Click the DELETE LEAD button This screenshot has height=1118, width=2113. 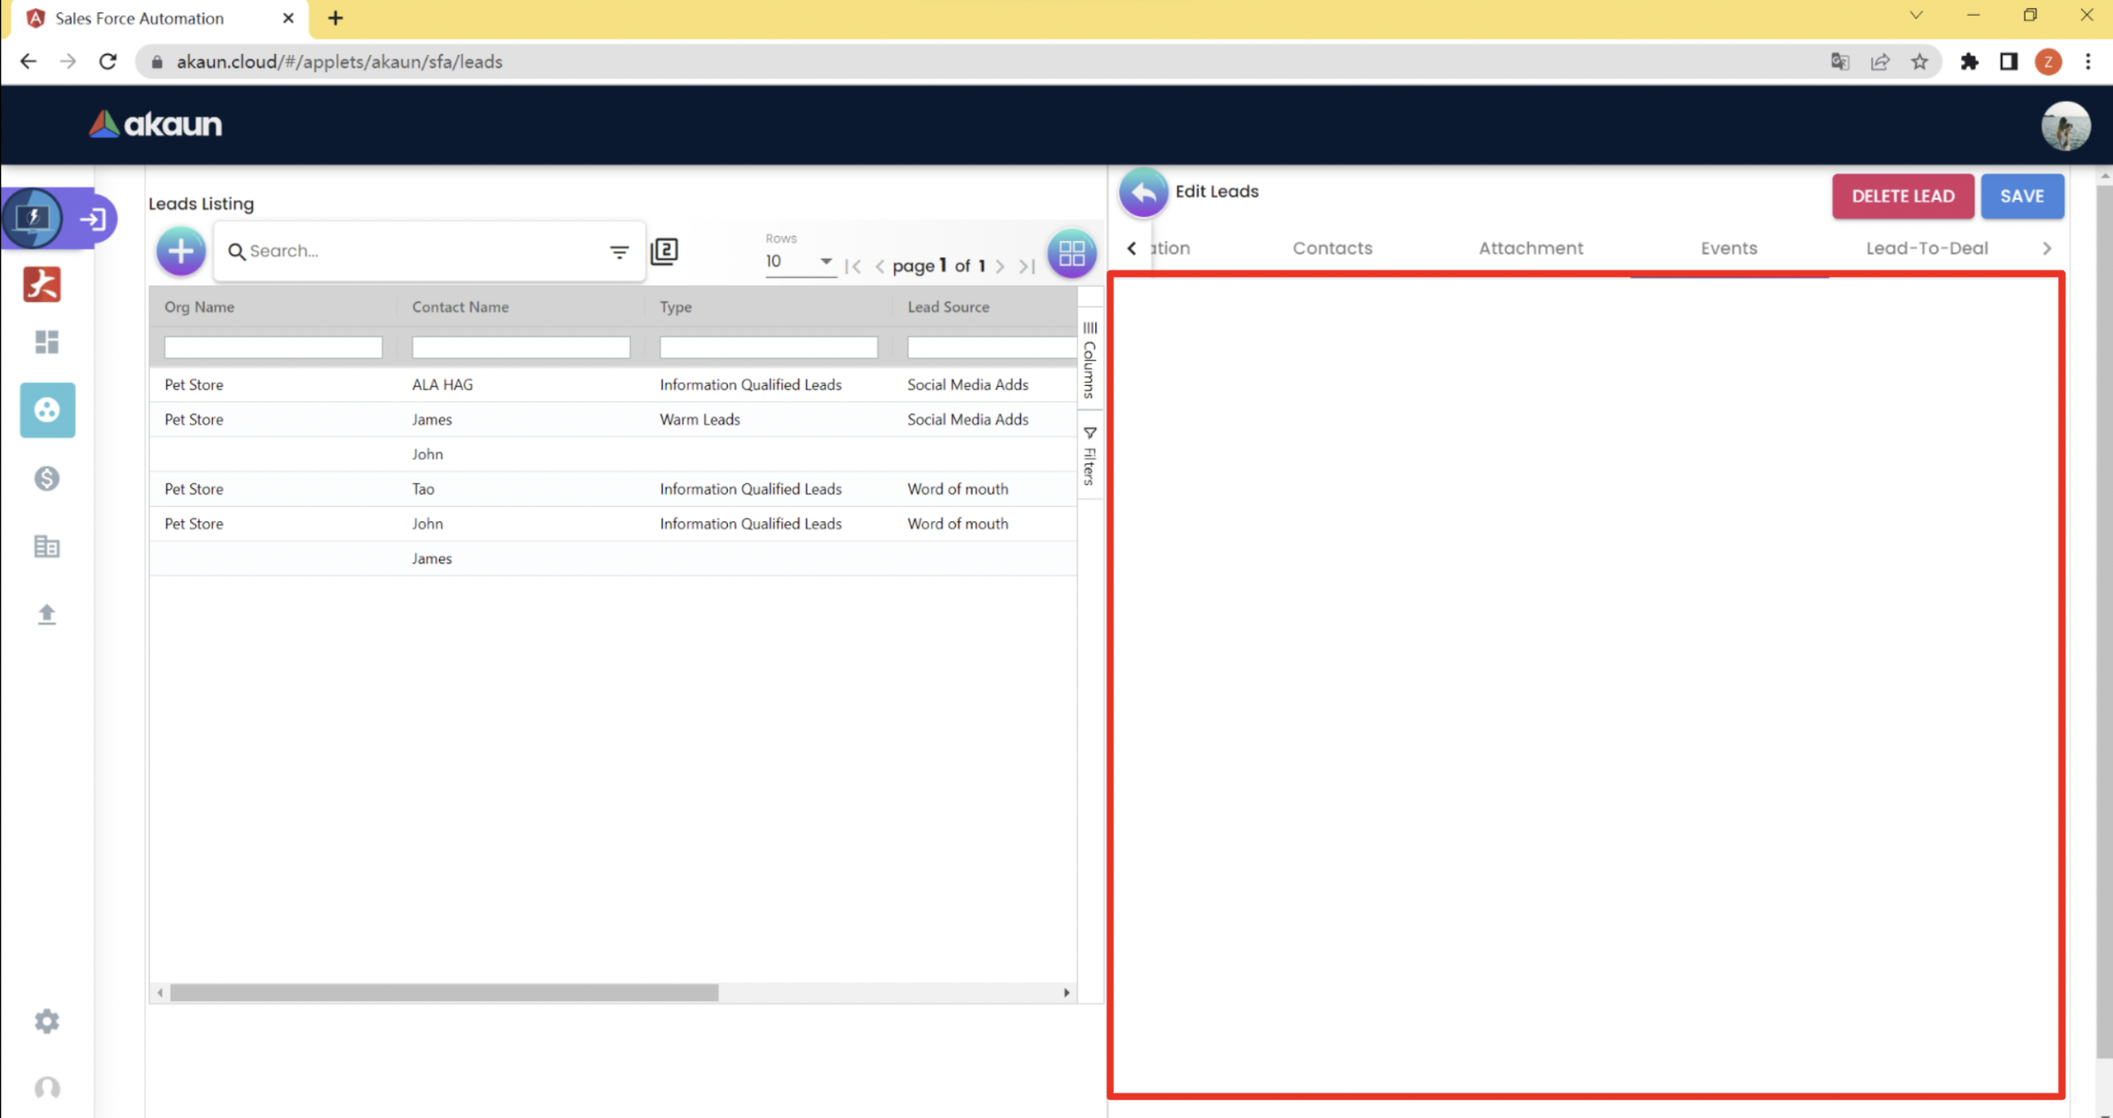tap(1902, 196)
